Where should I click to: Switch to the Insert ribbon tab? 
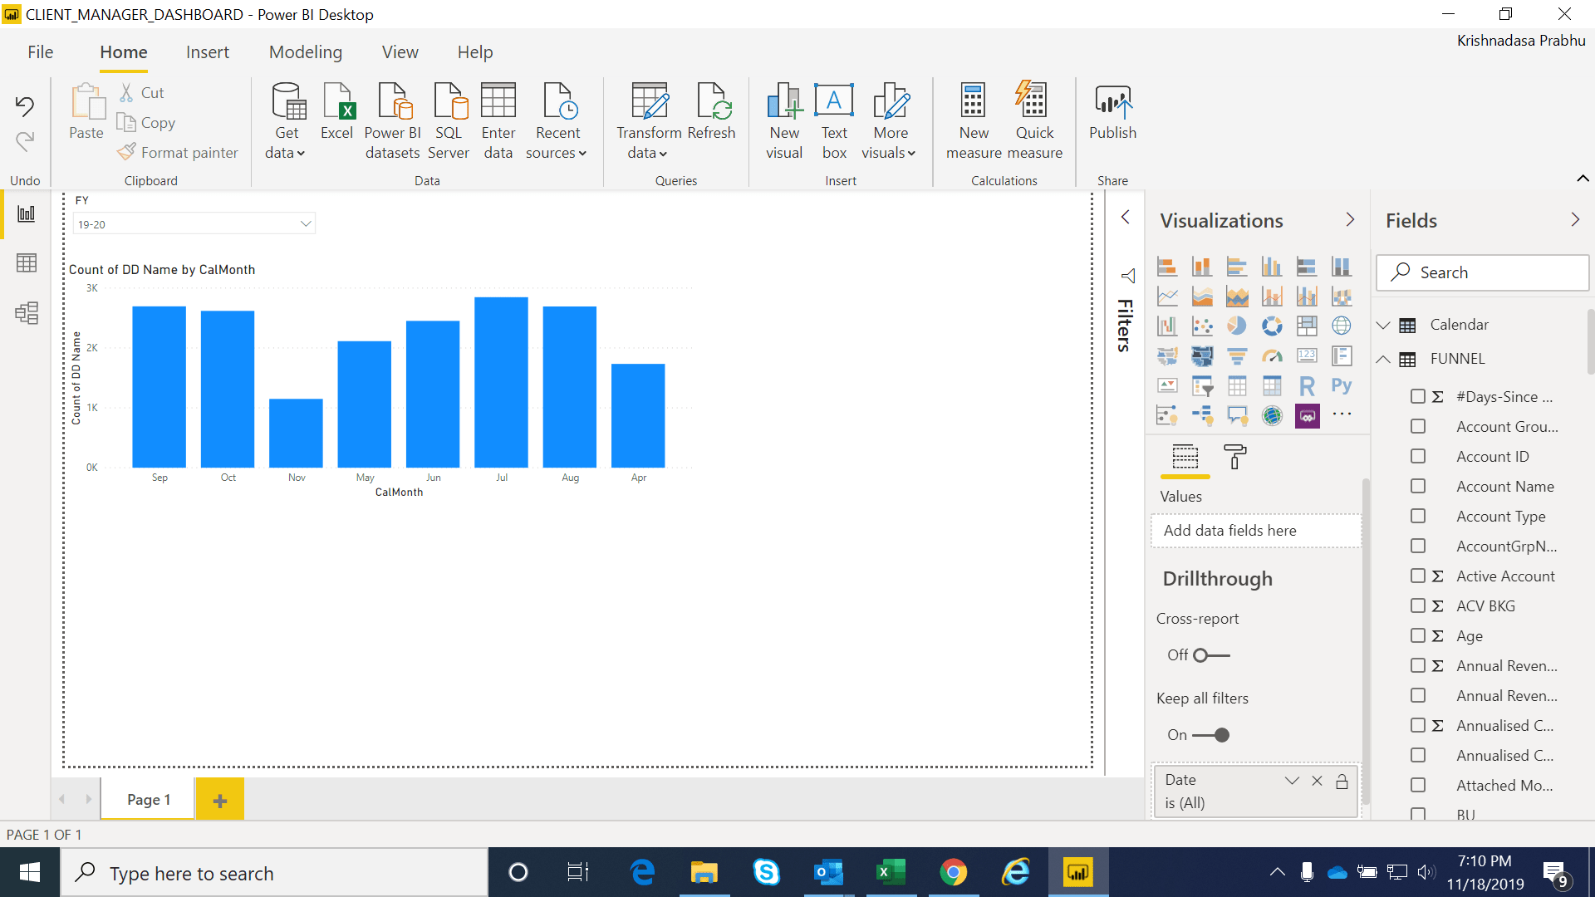[x=208, y=52]
